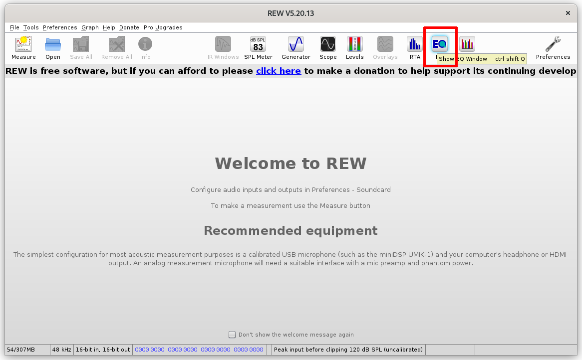Click the Remove All toolbar icon
The image size is (582, 360).
click(116, 44)
